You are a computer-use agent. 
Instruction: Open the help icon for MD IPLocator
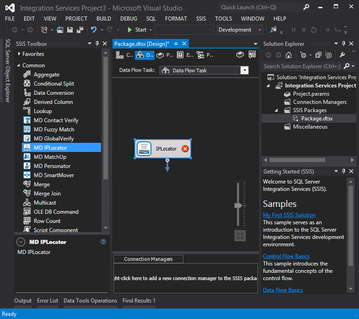pyautogui.click(x=103, y=242)
